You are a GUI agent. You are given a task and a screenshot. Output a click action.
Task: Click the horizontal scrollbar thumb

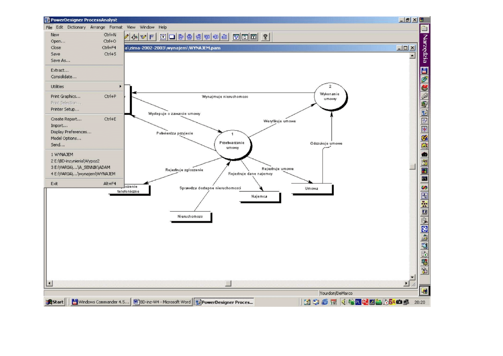click(228, 283)
